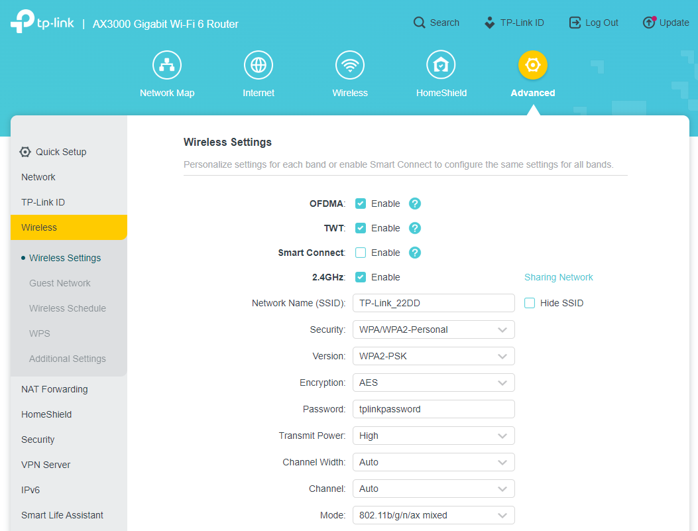The height and width of the screenshot is (531, 698).
Task: Select Guest Network in sidebar
Action: [x=60, y=283]
